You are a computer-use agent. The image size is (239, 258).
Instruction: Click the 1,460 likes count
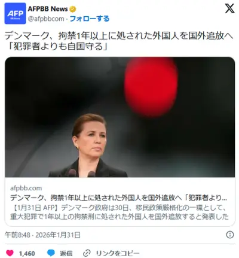(x=27, y=253)
